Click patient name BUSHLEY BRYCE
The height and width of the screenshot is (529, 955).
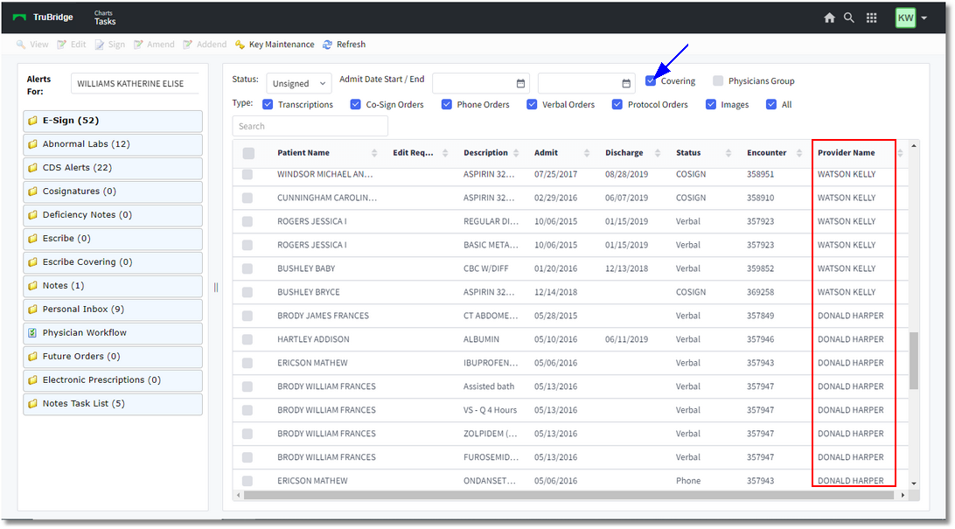pyautogui.click(x=308, y=292)
